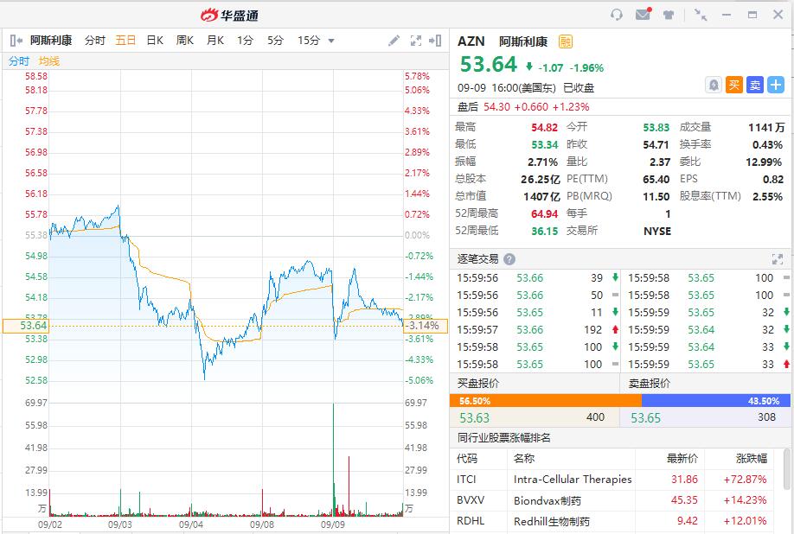Image resolution: width=794 pixels, height=534 pixels.
Task: Click the 同行业股票涨幅排名 heading
Action: (x=504, y=437)
